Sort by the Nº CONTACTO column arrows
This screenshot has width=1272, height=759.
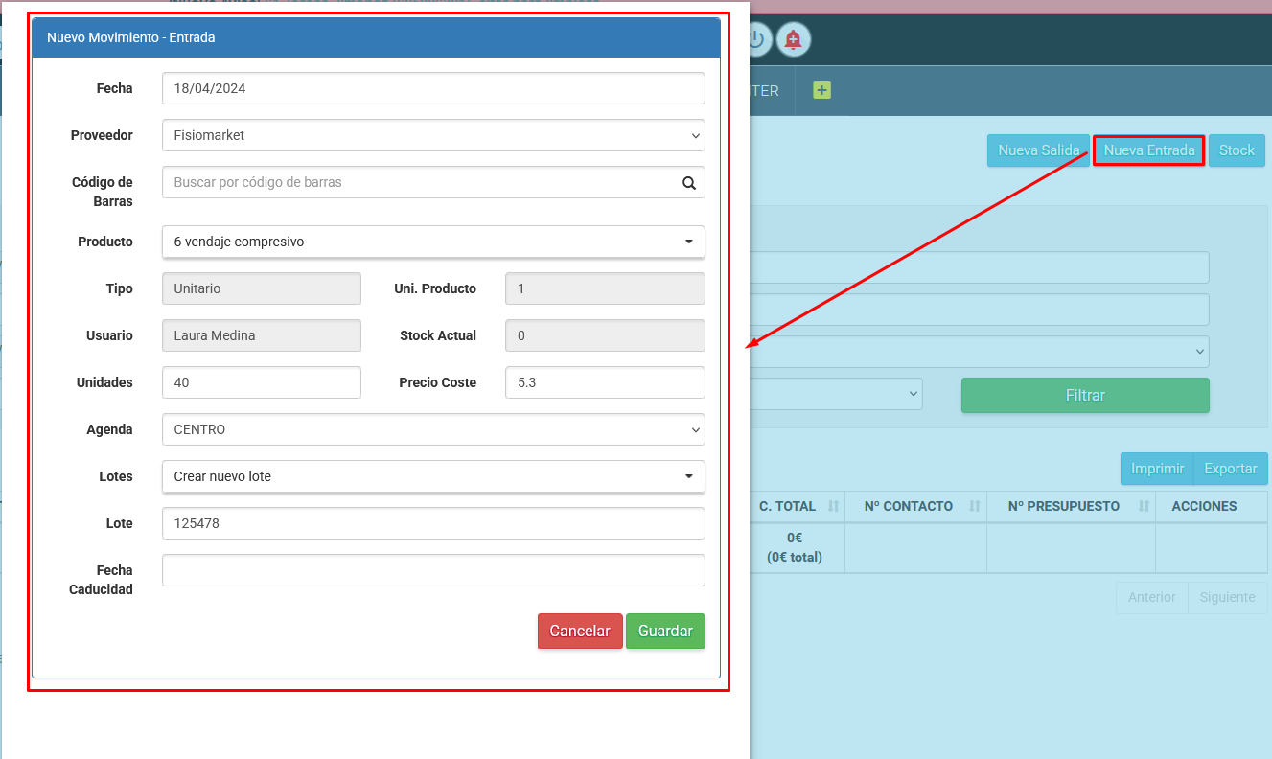(x=975, y=506)
